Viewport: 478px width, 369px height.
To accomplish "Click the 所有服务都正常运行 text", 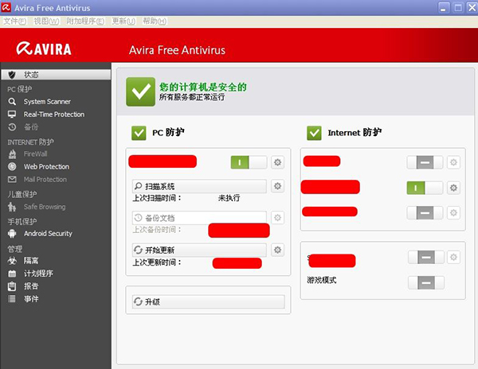I will coord(192,97).
